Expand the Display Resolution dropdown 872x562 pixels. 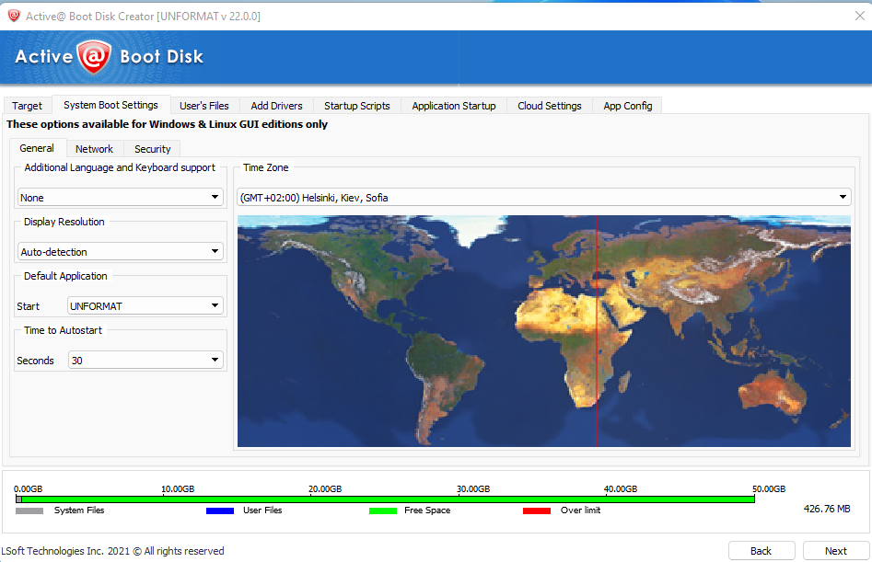121,252
